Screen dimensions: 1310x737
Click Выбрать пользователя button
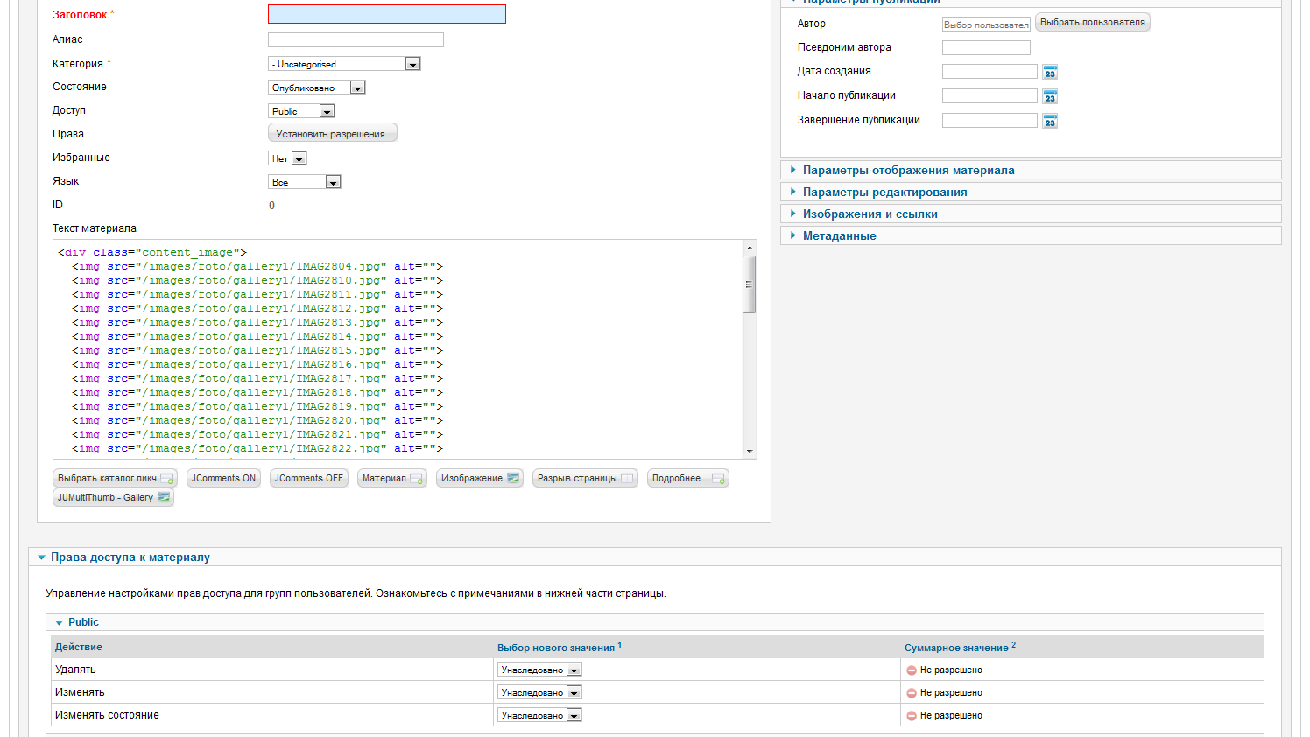(x=1092, y=23)
